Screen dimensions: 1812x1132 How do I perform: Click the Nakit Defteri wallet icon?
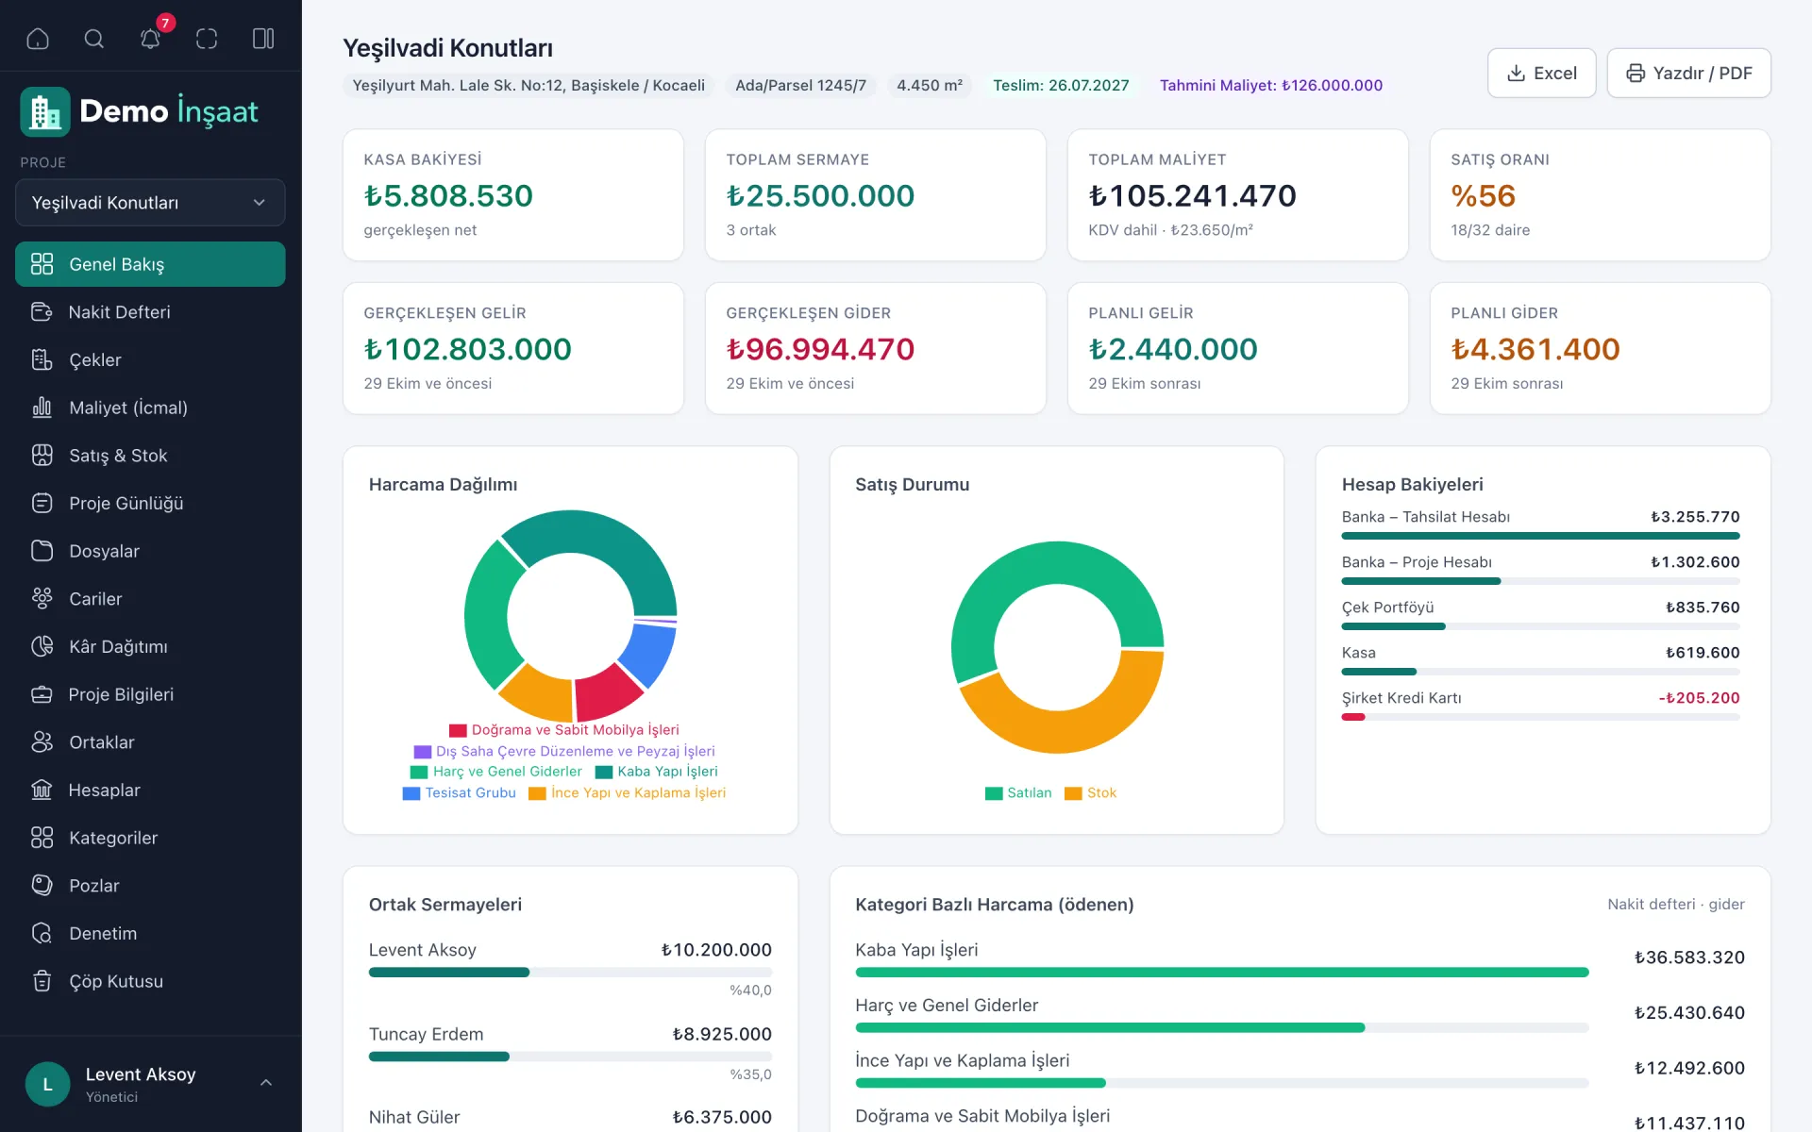click(42, 312)
